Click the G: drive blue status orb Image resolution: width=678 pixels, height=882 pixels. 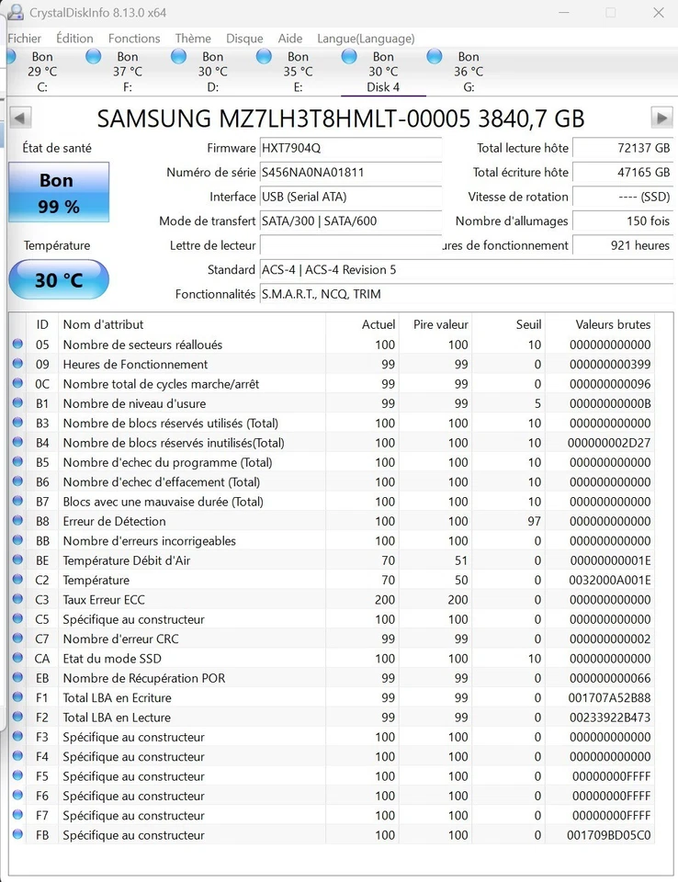pos(435,56)
